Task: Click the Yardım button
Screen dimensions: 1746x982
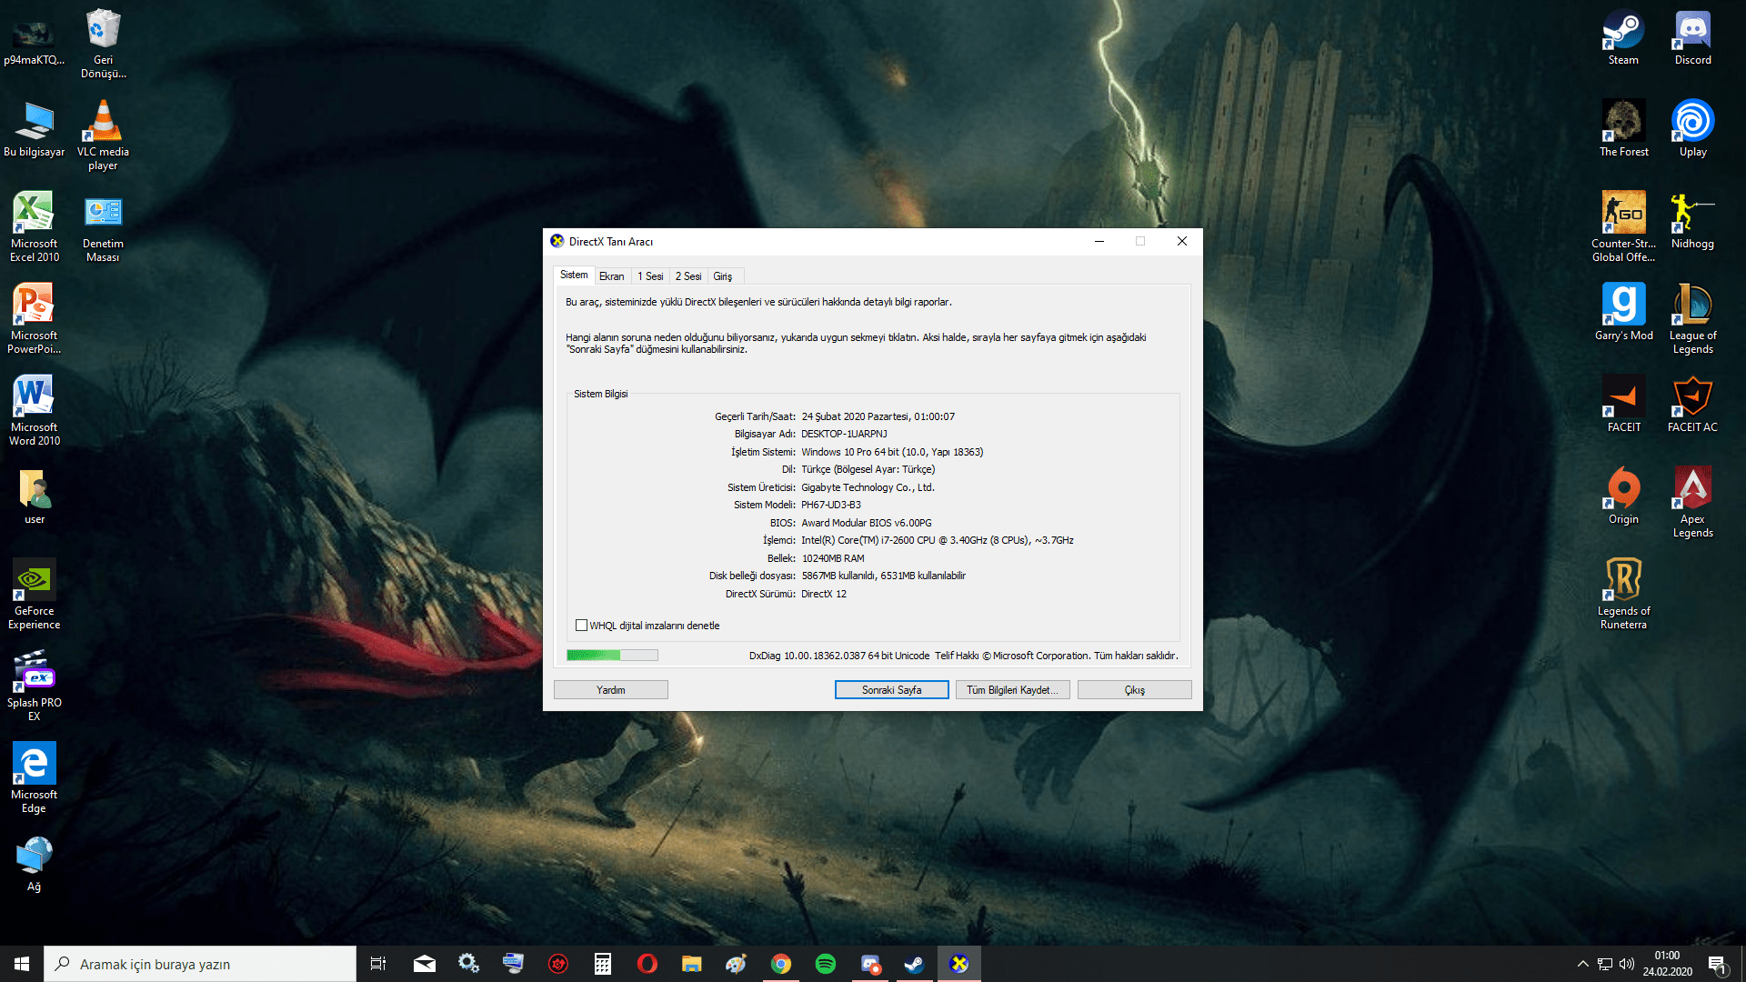Action: (x=610, y=690)
